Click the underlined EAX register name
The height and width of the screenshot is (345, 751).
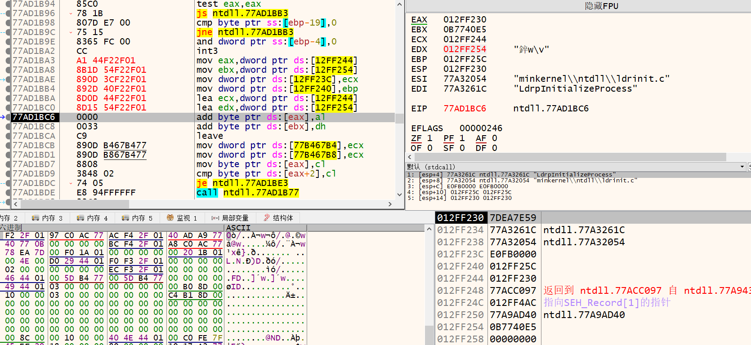(419, 19)
